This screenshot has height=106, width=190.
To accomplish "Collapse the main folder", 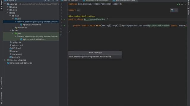I will tap(10, 16).
